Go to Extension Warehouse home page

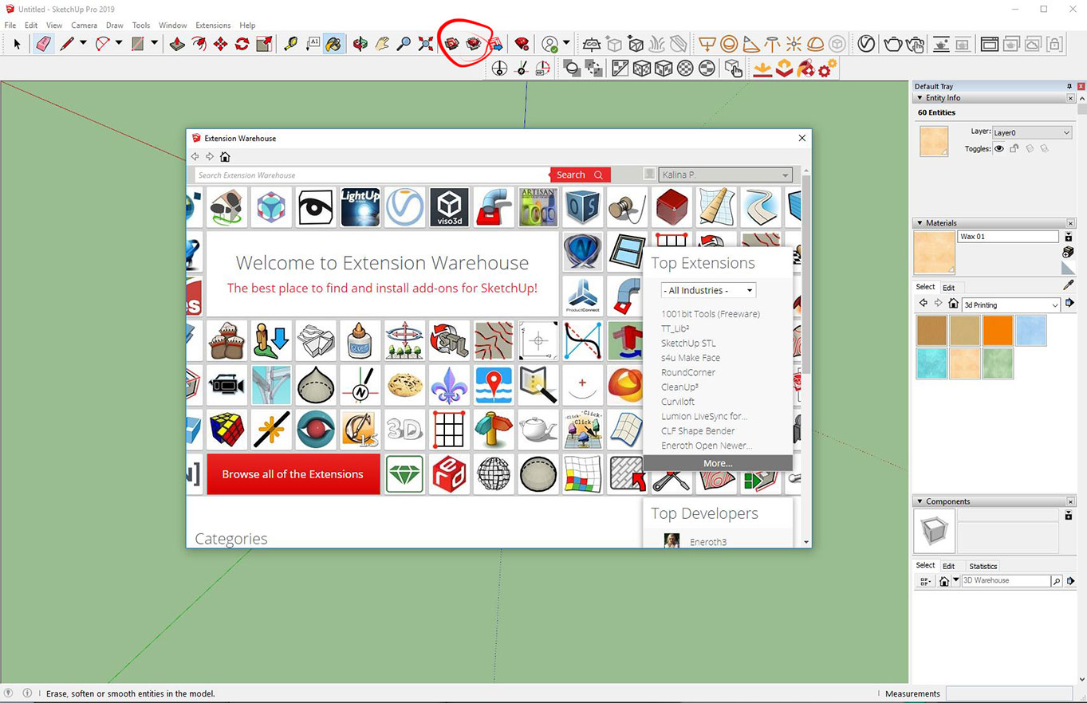225,157
